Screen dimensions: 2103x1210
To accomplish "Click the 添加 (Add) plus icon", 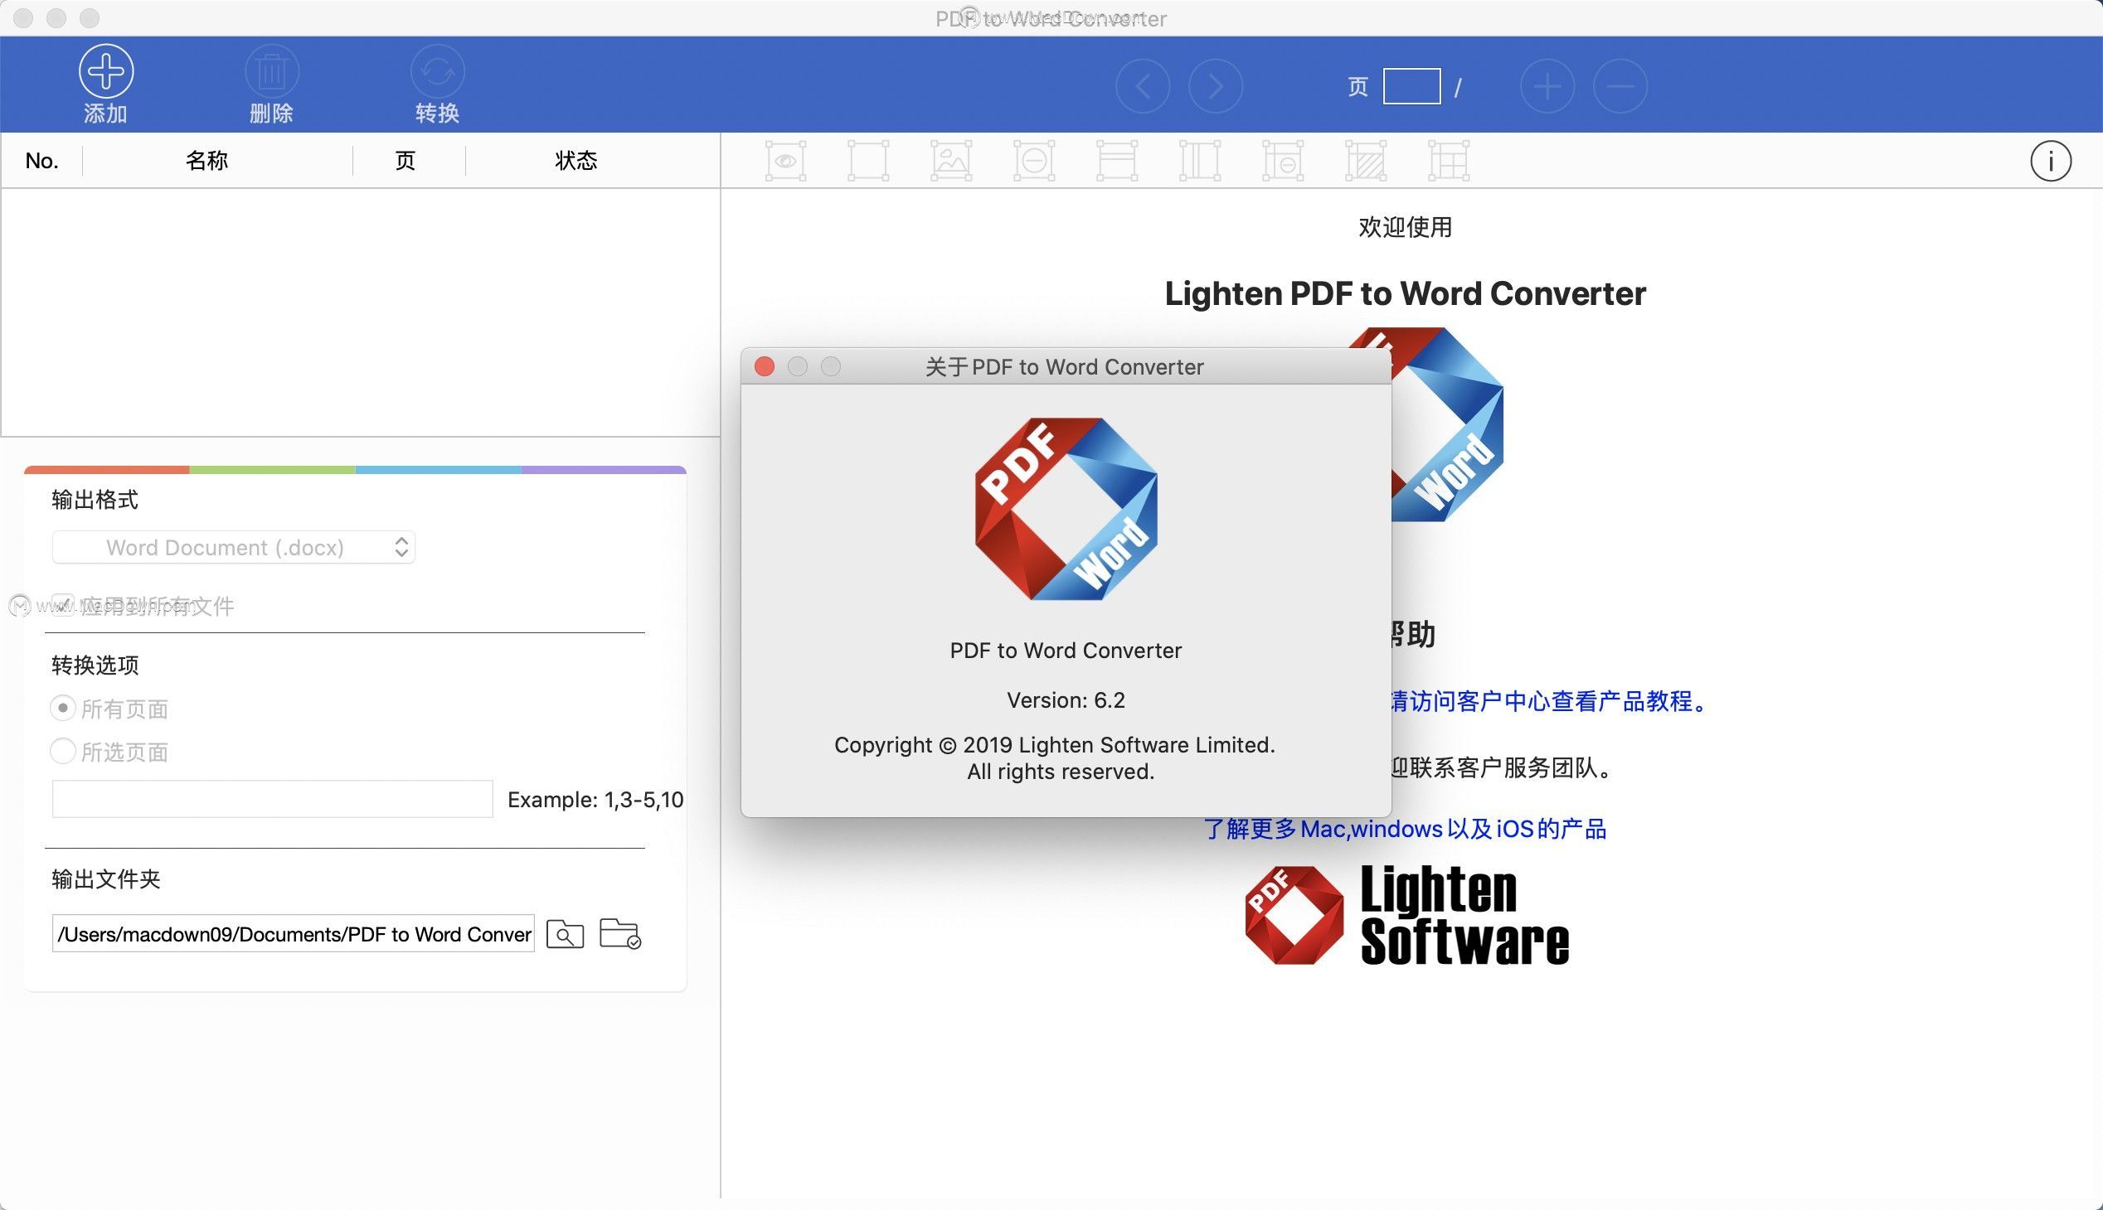I will point(106,70).
